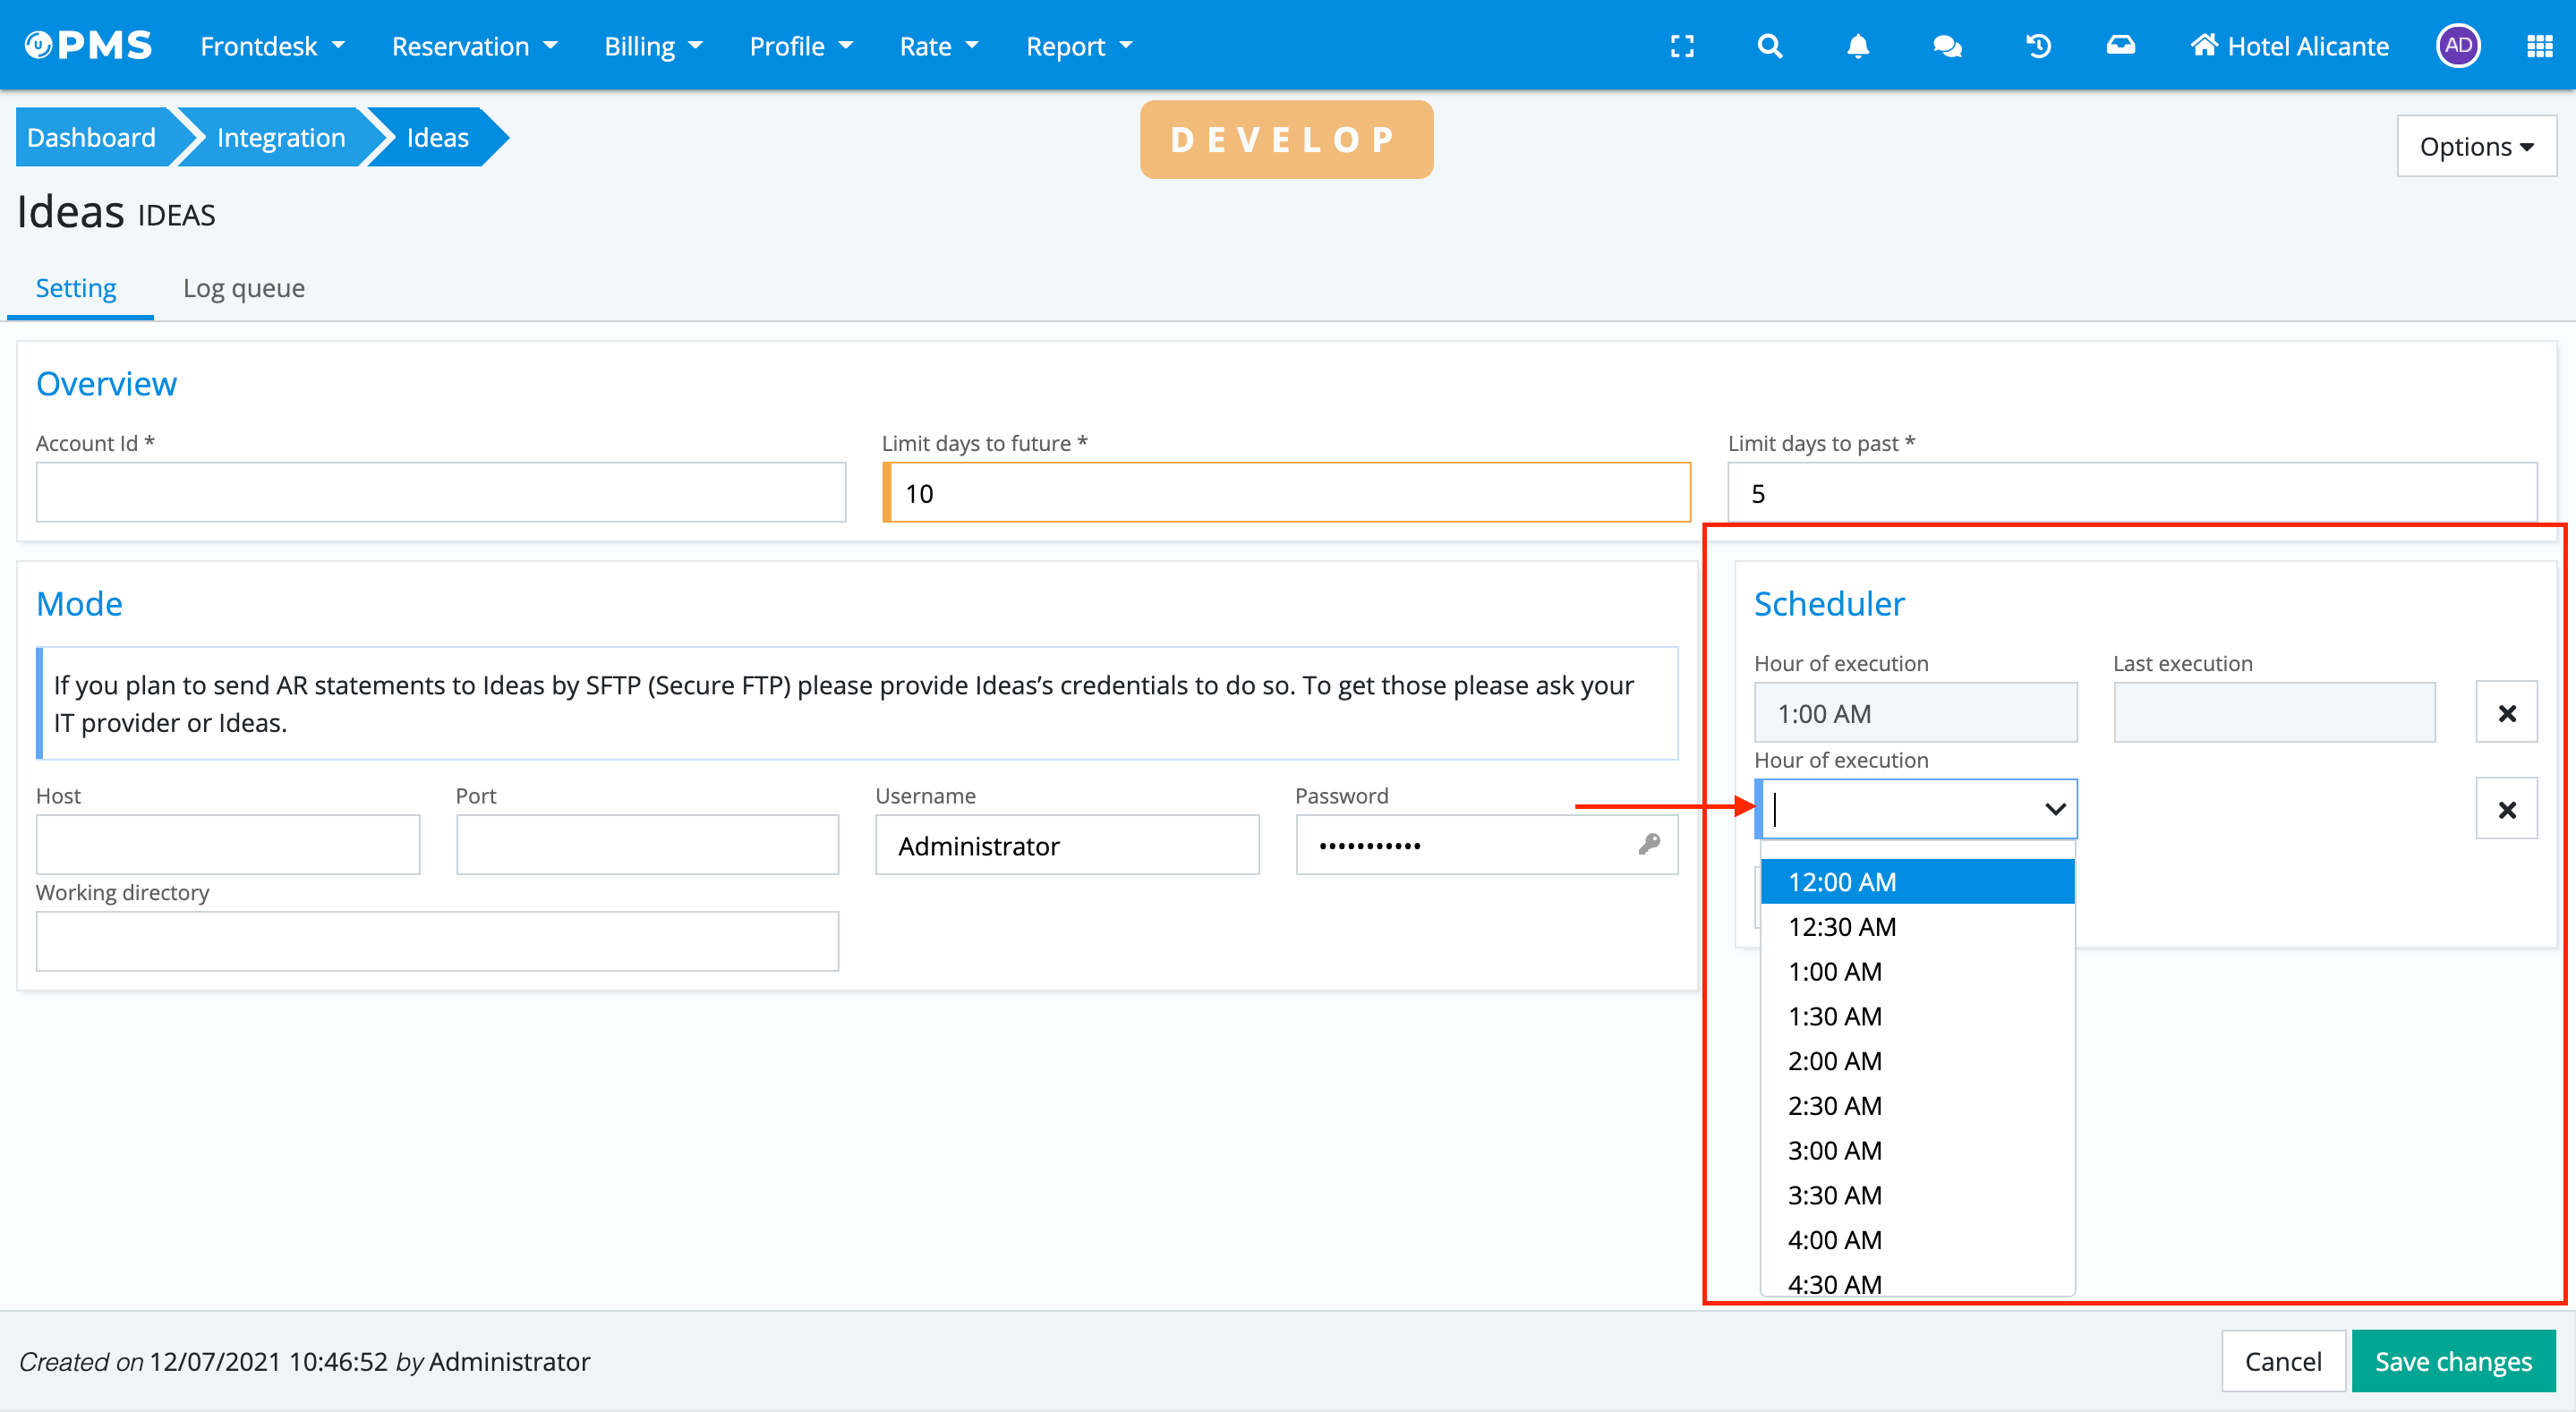Remove the 1:00 AM execution row

coord(2506,713)
